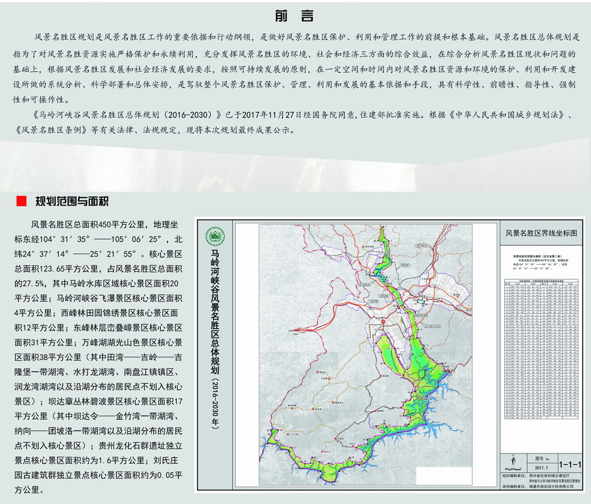The width and height of the screenshot is (591, 504).
Task: Select the 前言 heading
Action: [294, 16]
